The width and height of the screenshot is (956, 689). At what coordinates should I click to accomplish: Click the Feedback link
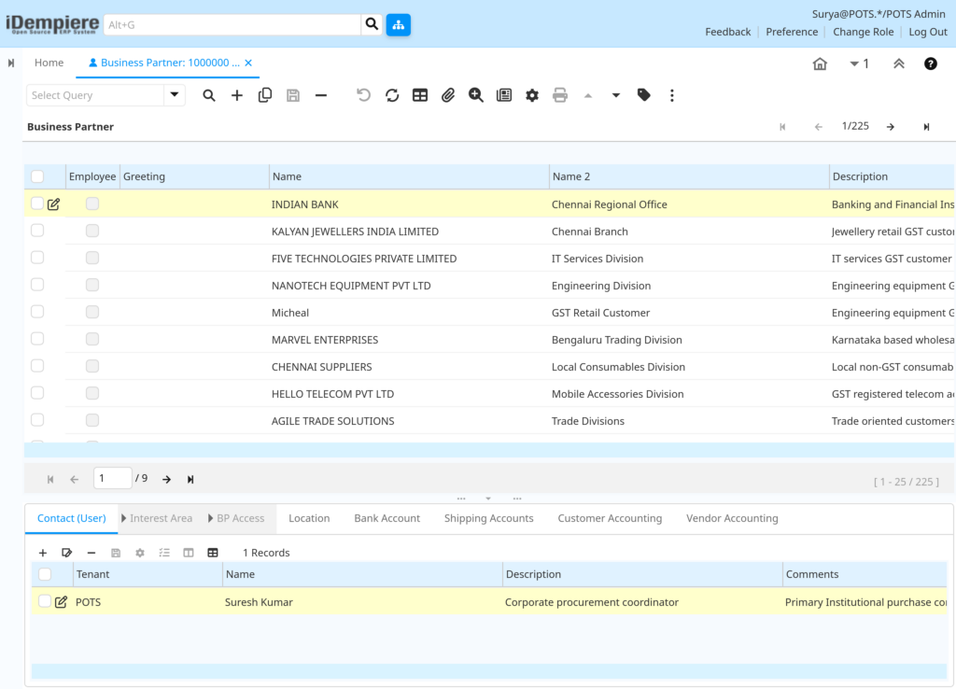pos(728,32)
